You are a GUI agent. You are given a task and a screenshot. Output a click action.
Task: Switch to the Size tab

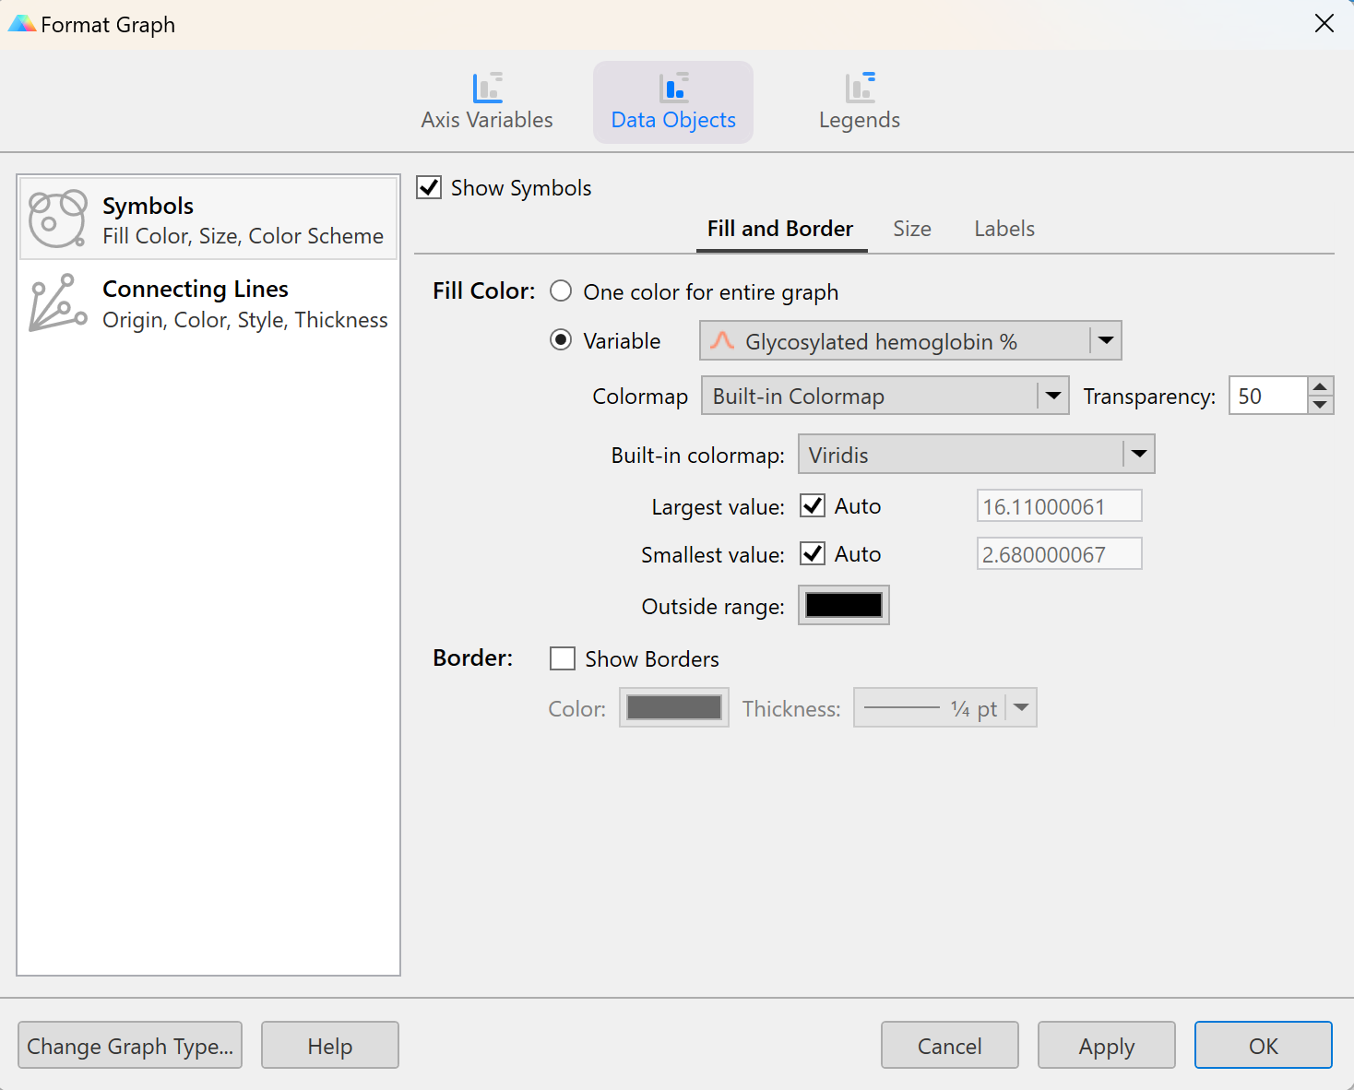(x=911, y=229)
